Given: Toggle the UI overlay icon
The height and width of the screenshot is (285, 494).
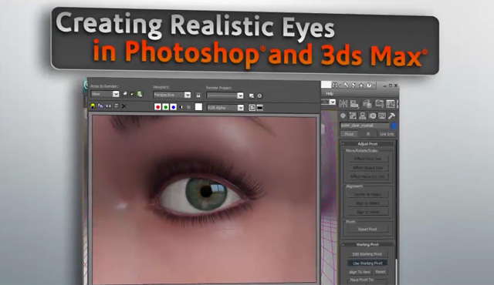Looking at the screenshot, I should coord(252,108).
